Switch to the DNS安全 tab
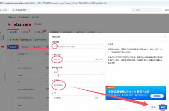The height and width of the screenshot is (111, 169). (x=25, y=32)
